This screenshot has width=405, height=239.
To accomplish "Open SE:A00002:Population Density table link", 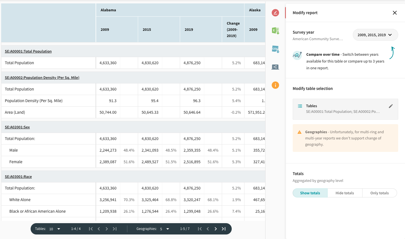I will click(42, 78).
